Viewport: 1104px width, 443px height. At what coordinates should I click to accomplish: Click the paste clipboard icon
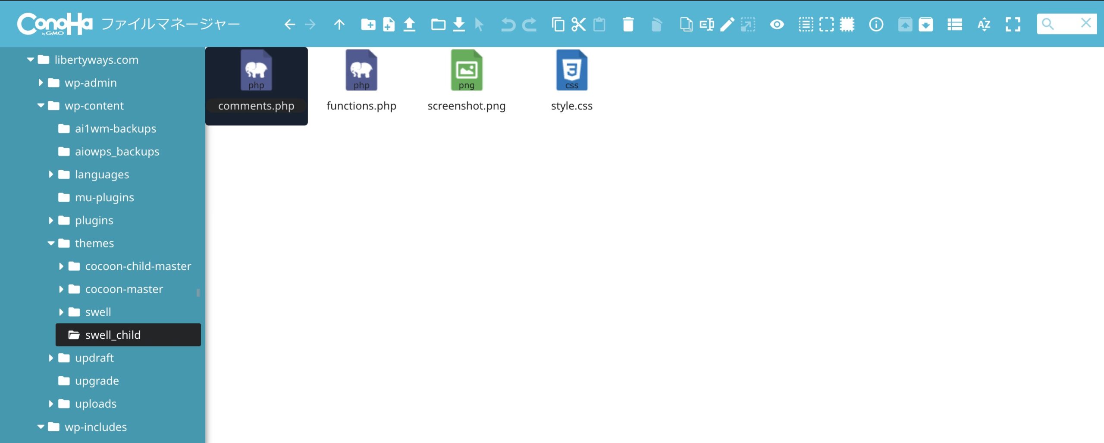[599, 25]
